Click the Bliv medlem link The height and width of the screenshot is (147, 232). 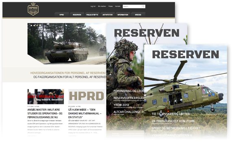click(102, 7)
